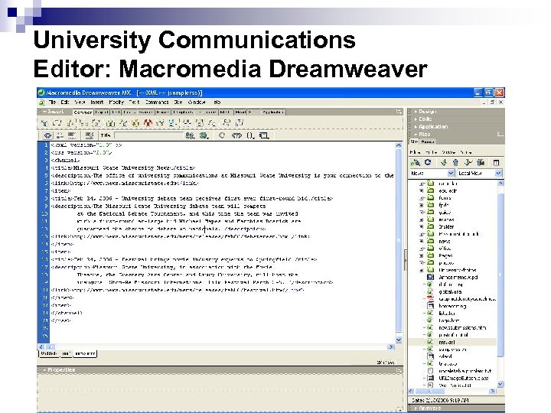This screenshot has height=413, width=551.
Task: Click the Insert Table icon
Action: (x=83, y=123)
